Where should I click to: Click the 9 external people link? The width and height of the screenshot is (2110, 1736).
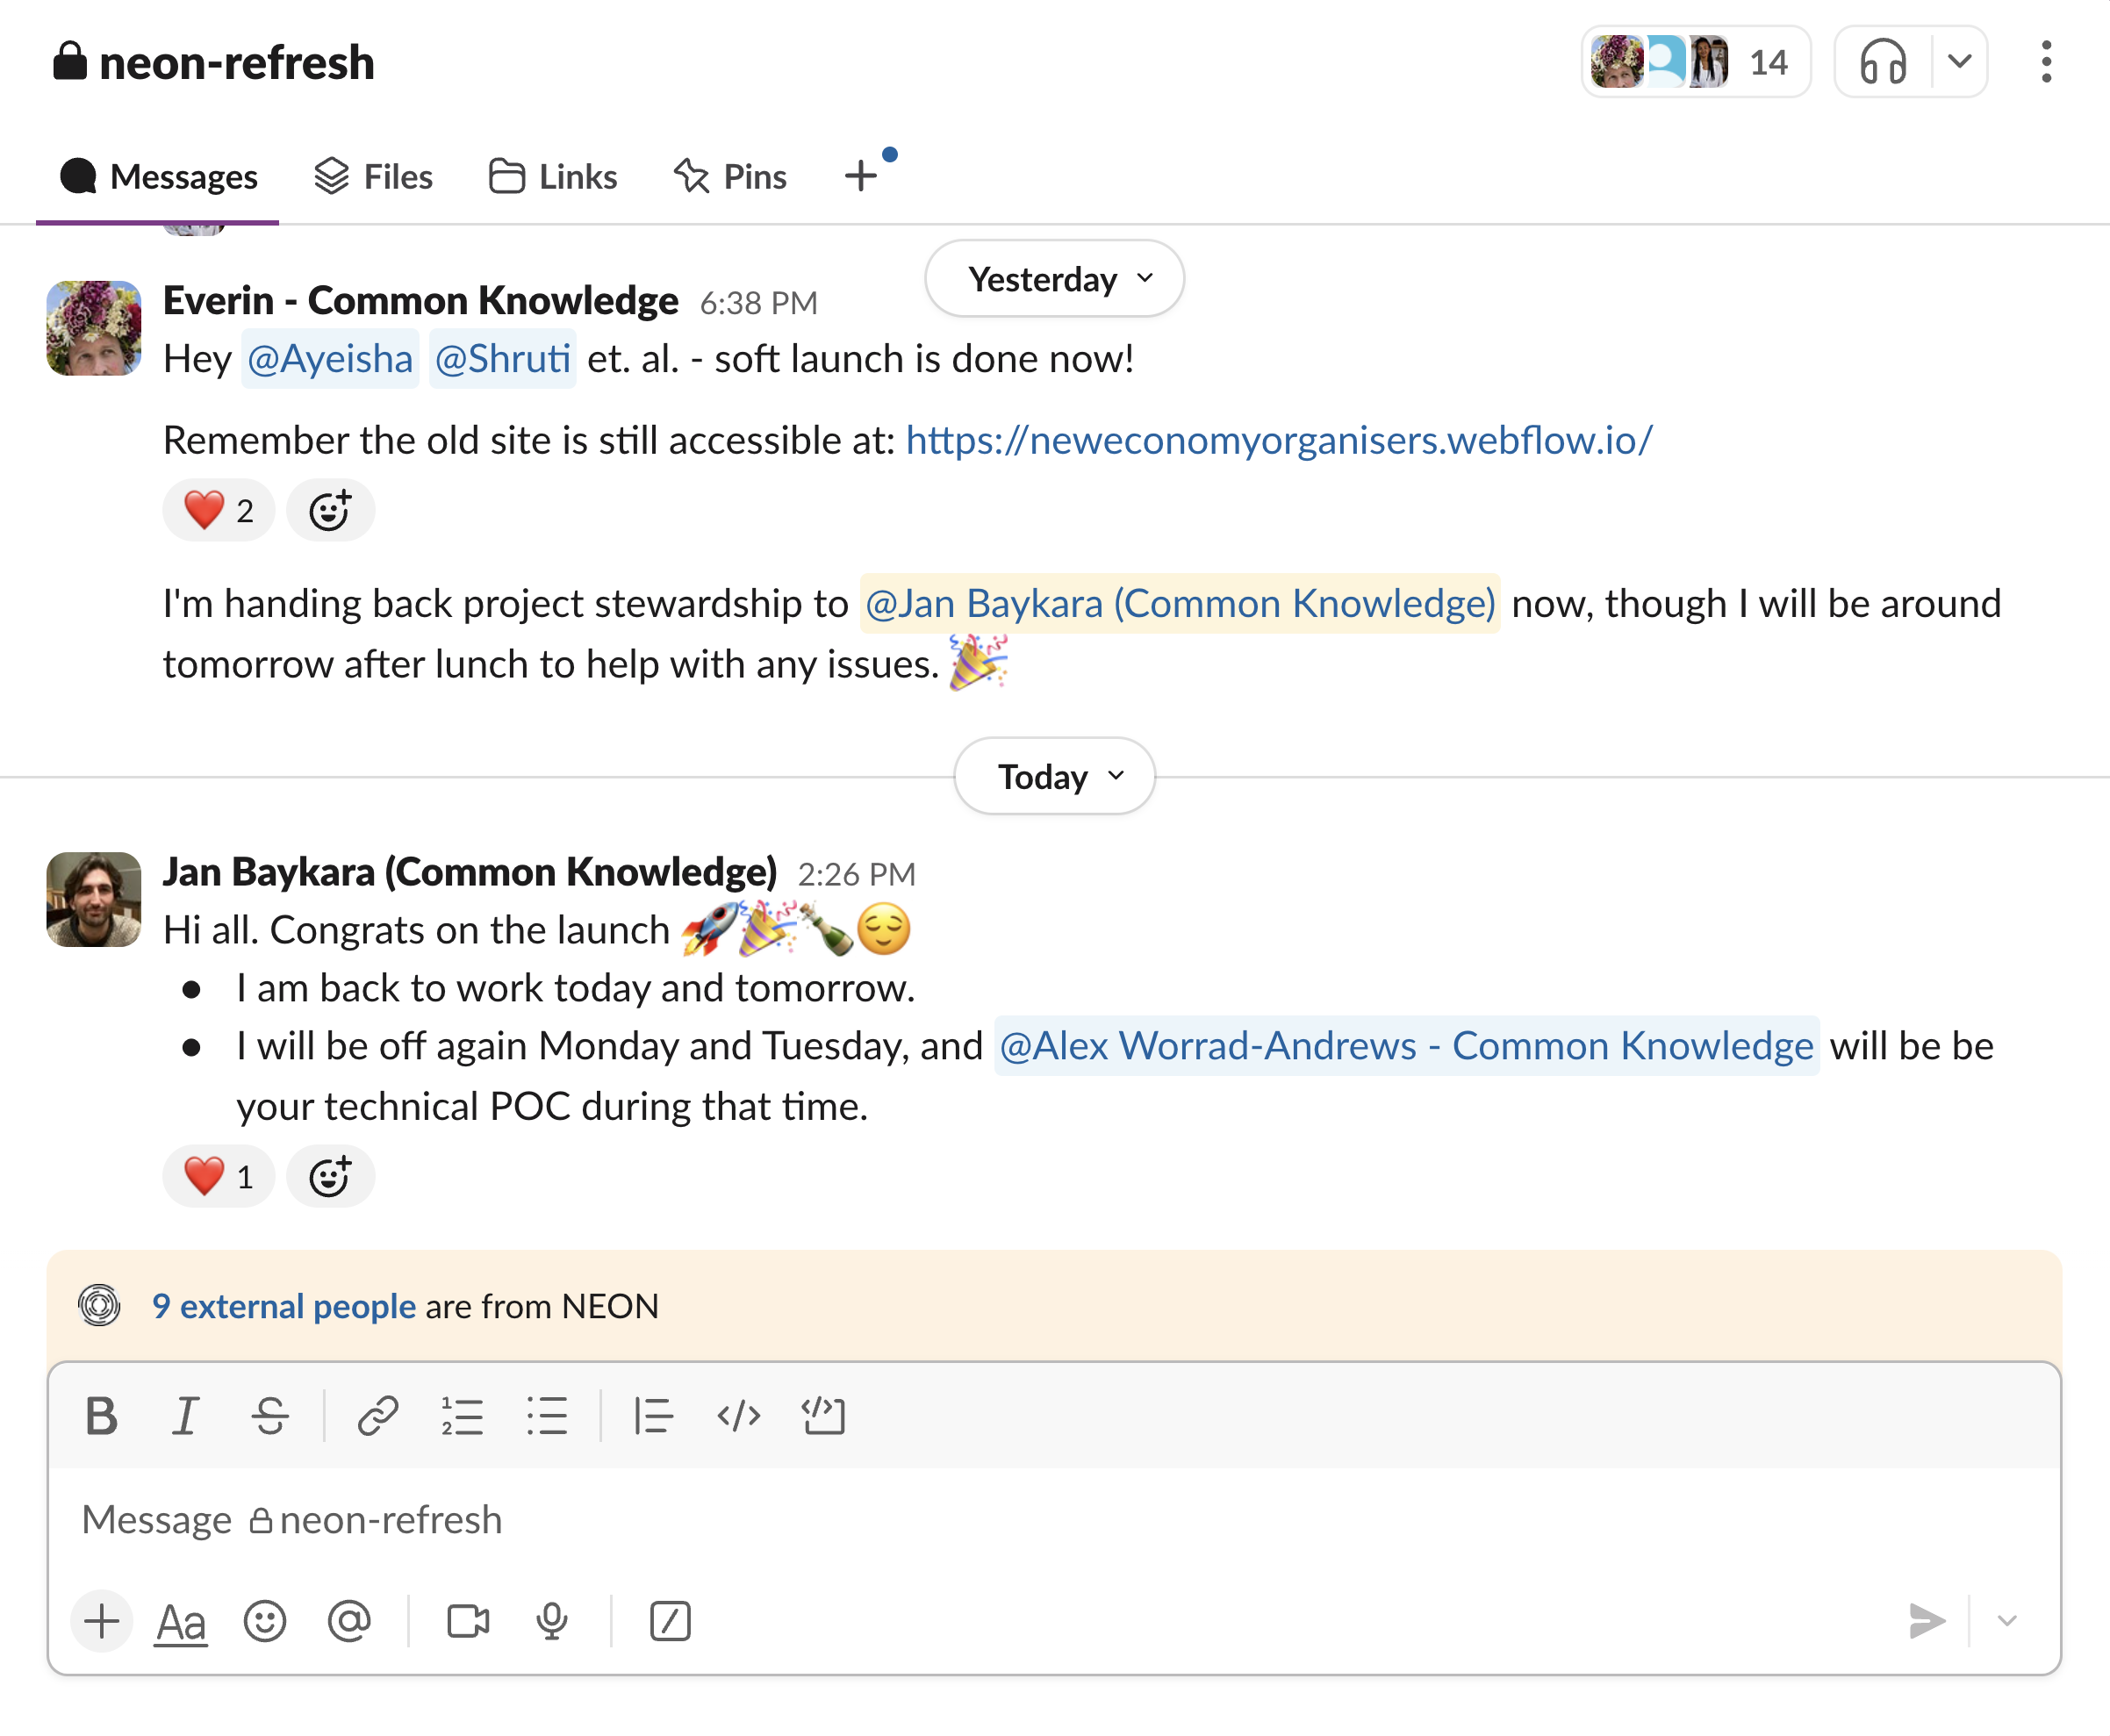coord(284,1306)
